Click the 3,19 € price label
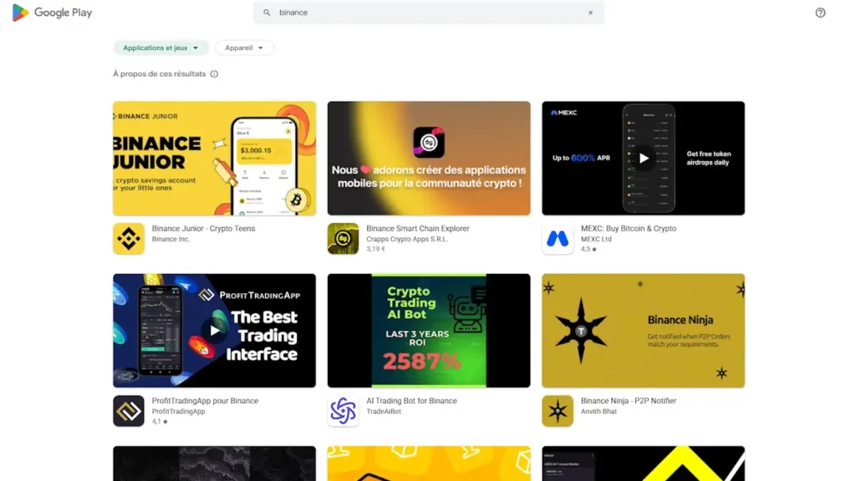Image resolution: width=856 pixels, height=481 pixels. [x=375, y=249]
